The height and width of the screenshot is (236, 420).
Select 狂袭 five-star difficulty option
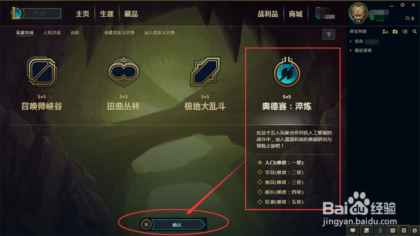280,202
